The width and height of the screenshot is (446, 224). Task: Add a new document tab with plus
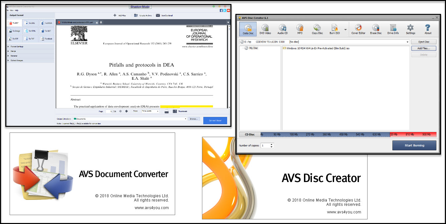[x=101, y=22]
